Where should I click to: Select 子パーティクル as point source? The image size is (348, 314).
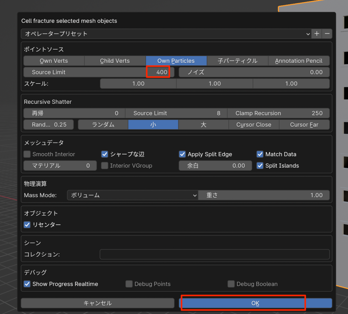pos(238,61)
